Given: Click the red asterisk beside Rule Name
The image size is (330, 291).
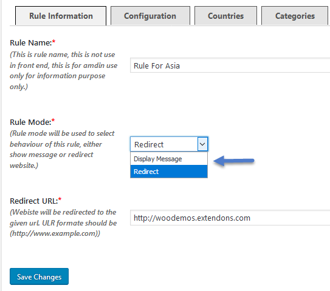Looking at the screenshot, I should tap(53, 41).
